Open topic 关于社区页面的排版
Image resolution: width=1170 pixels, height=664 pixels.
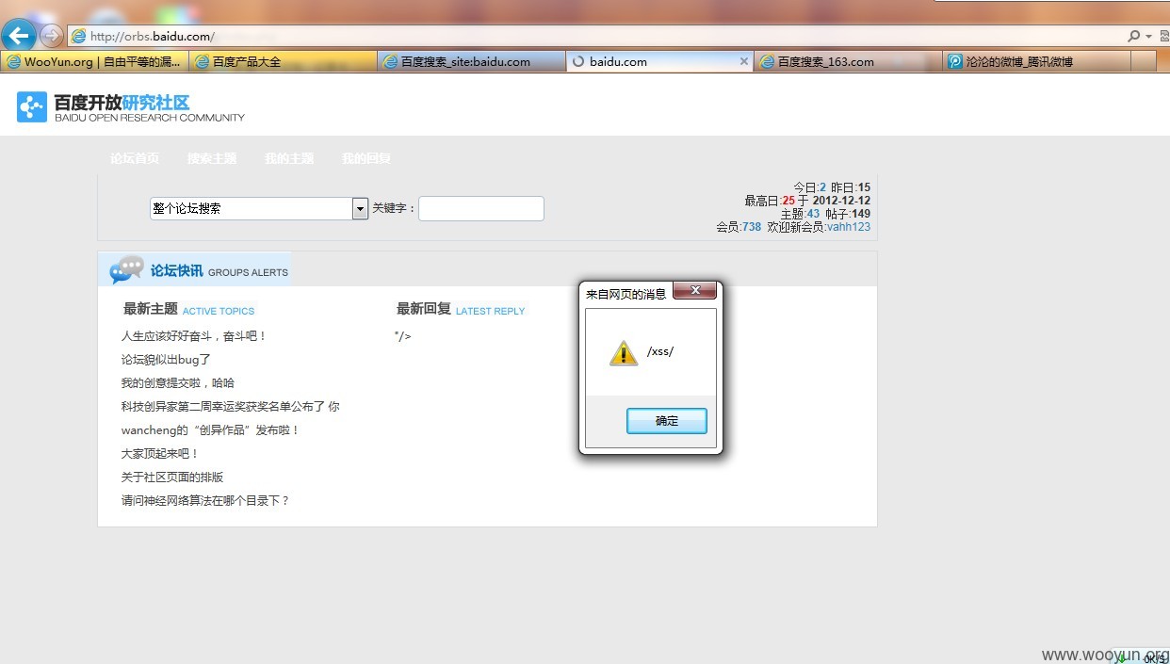point(171,478)
